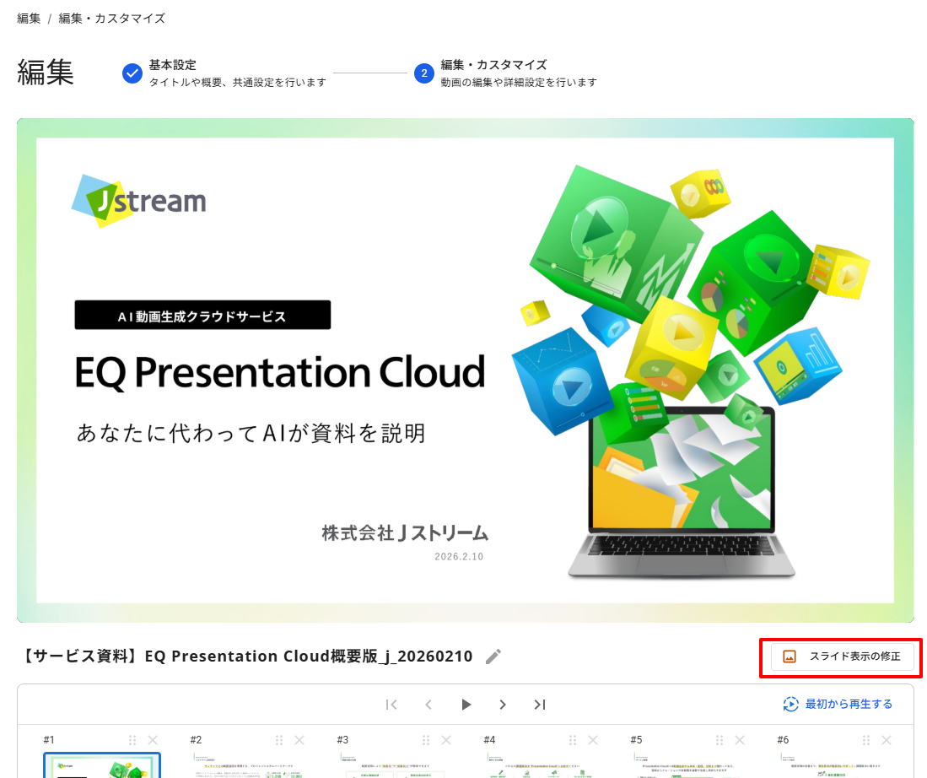Click 最初から再生する link
927x778 pixels.
(838, 704)
